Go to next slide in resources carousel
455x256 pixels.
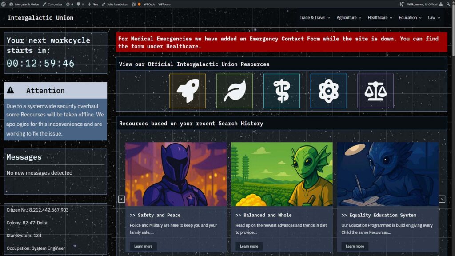(442, 199)
